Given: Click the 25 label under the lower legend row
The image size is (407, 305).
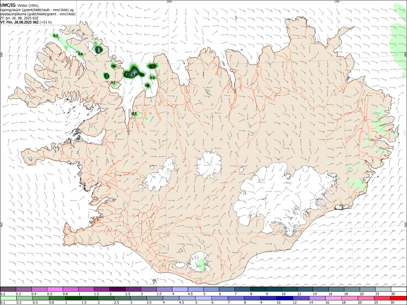Looking at the screenshot, I should pyautogui.click(x=376, y=303).
